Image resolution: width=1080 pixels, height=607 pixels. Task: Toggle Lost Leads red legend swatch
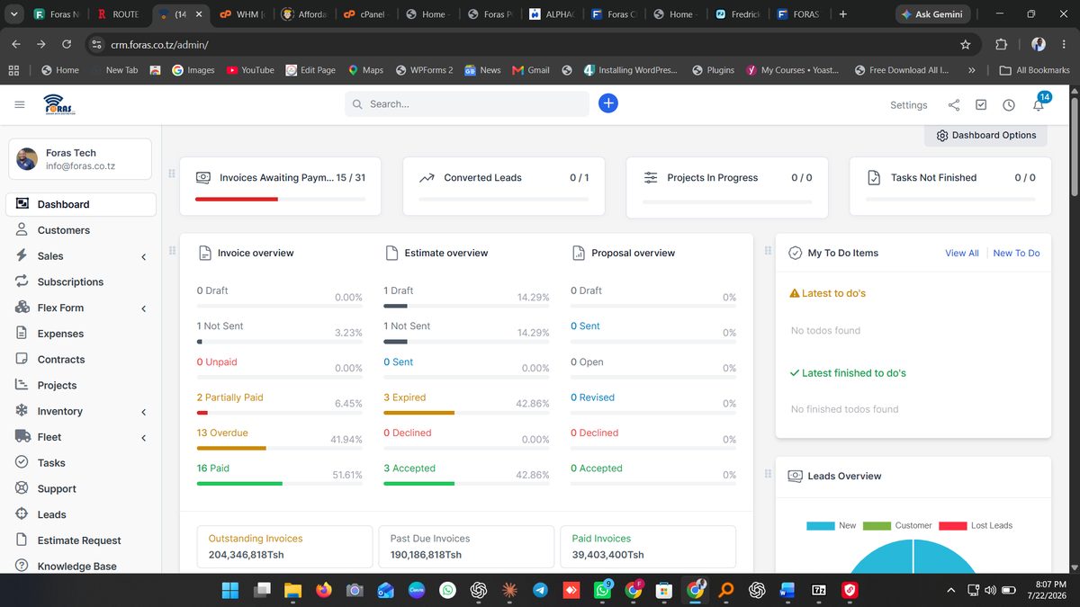click(x=952, y=525)
